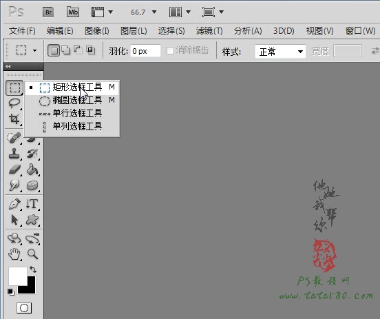Open the Arrange Documents dropdown arrow
The width and height of the screenshot is (380, 319).
point(188,12)
